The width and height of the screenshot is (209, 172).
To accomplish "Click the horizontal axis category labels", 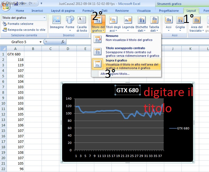I will pyautogui.click(x=119, y=156).
